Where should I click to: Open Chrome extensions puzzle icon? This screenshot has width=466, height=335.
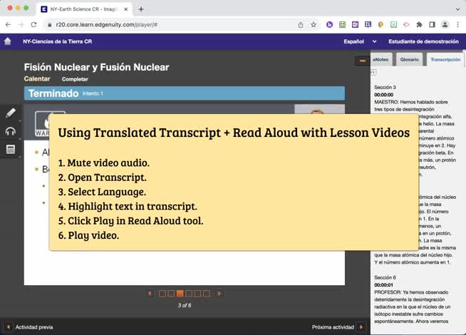click(x=419, y=24)
